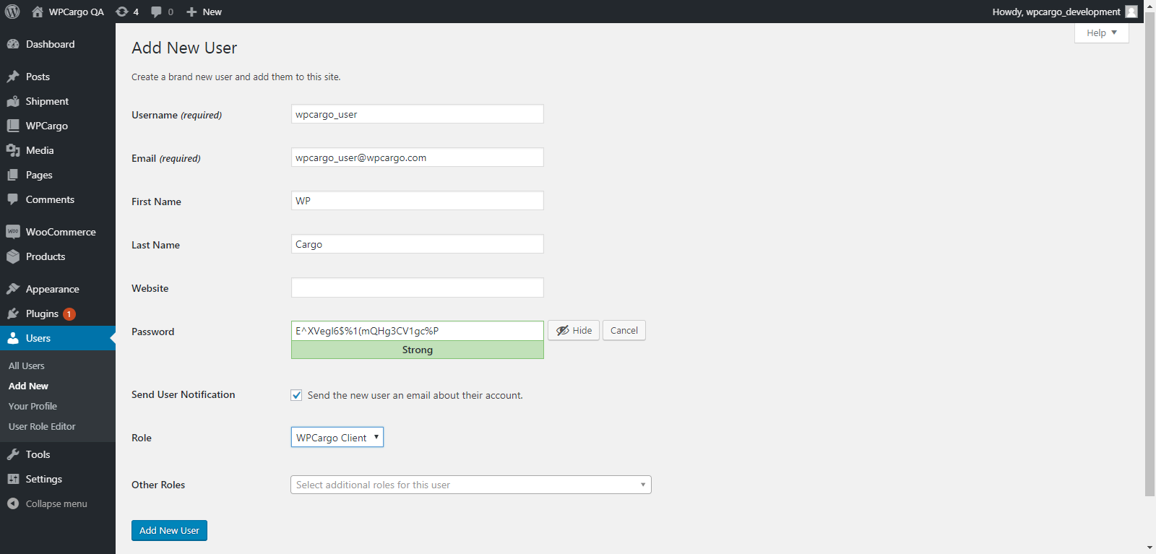Click in the Username input field
Image resolution: width=1156 pixels, height=554 pixels.
[418, 114]
